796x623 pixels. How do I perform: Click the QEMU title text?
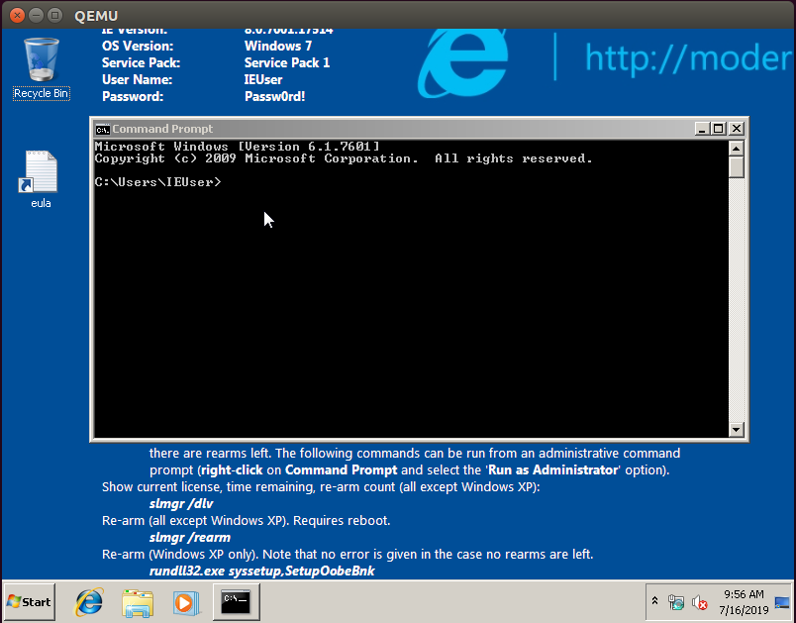point(96,16)
